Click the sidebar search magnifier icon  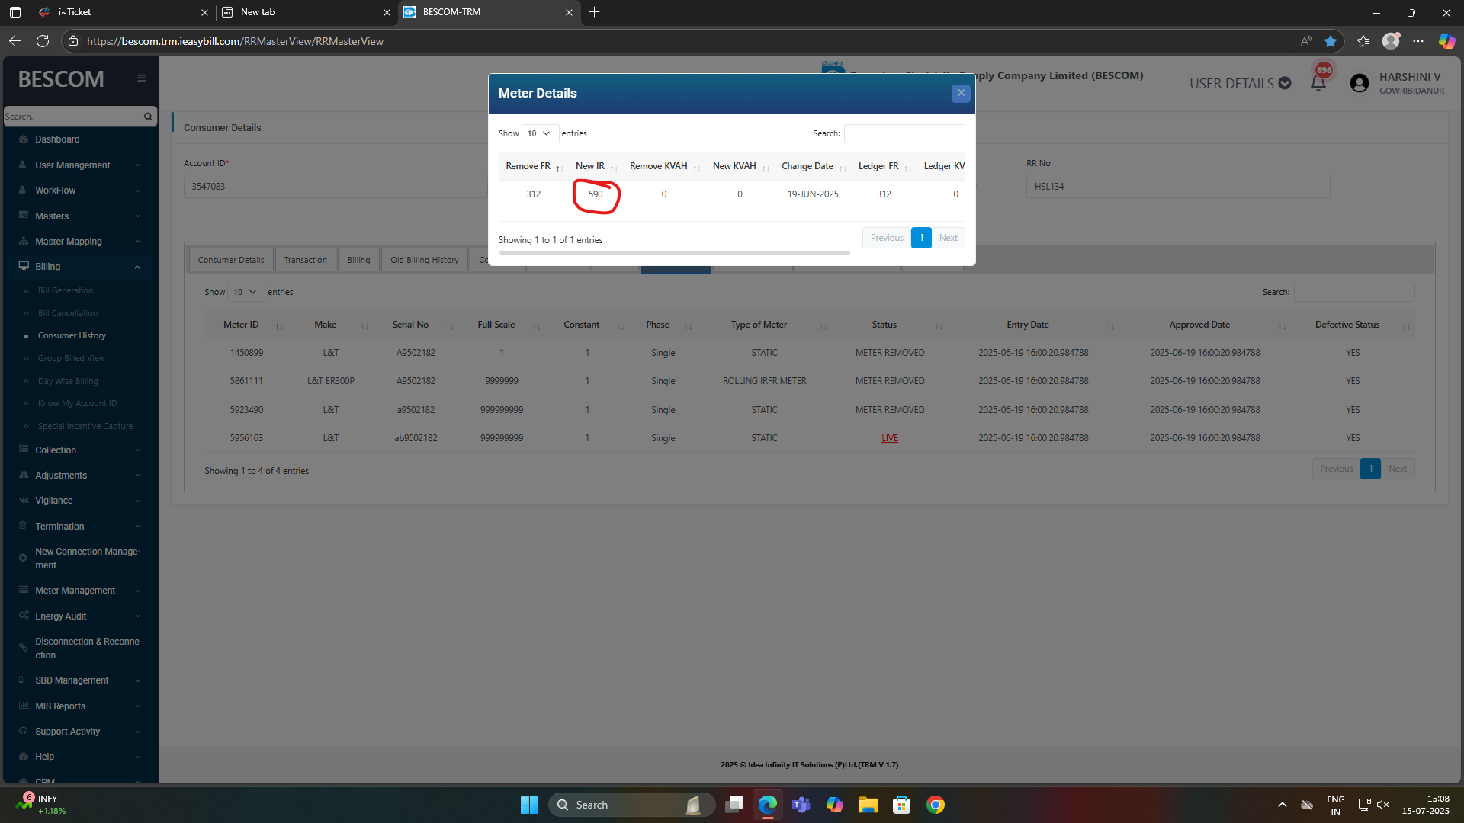click(x=148, y=117)
